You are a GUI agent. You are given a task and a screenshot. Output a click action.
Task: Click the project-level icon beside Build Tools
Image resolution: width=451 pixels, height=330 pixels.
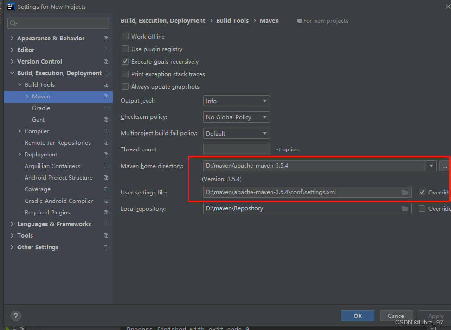106,84
